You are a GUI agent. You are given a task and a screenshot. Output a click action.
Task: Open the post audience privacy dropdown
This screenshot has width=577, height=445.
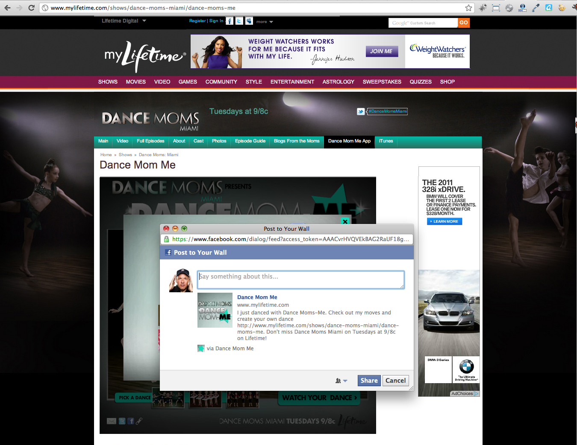point(341,381)
